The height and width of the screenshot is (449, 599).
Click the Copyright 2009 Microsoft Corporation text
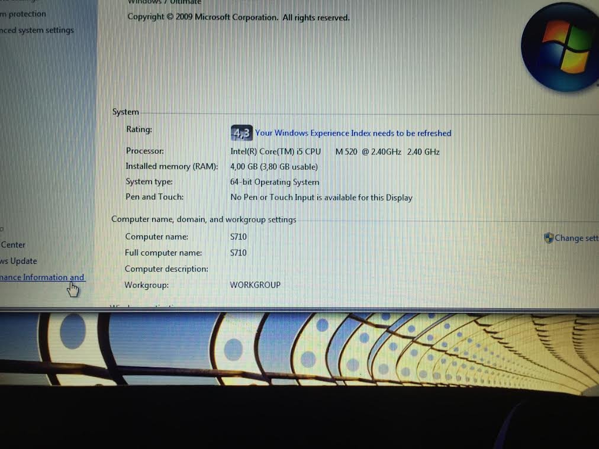pos(239,17)
